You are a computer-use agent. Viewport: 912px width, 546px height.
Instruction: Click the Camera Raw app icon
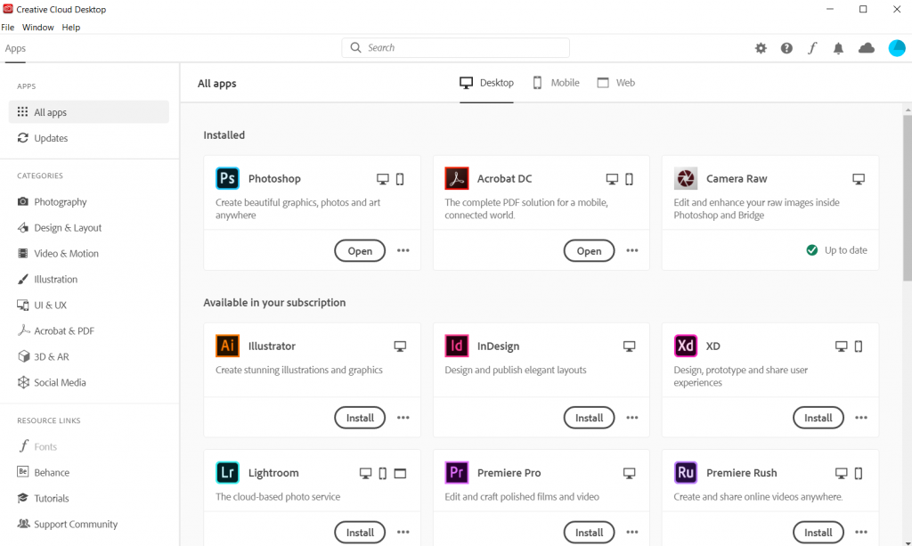click(x=686, y=178)
